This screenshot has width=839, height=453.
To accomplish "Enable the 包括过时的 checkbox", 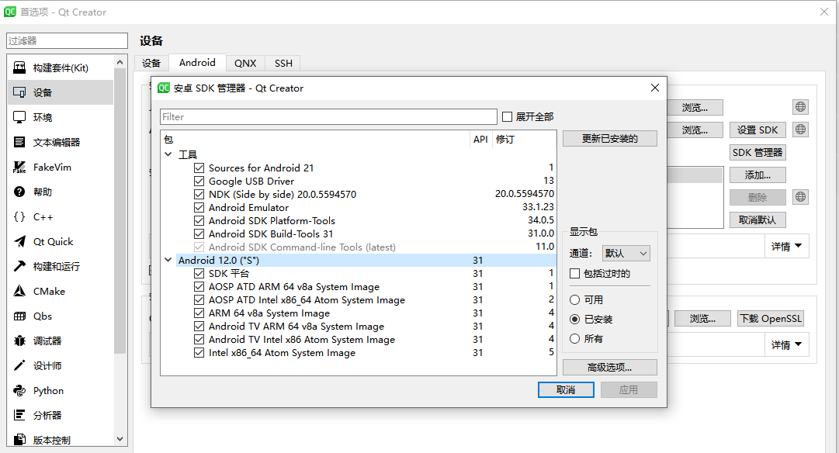I will [574, 273].
